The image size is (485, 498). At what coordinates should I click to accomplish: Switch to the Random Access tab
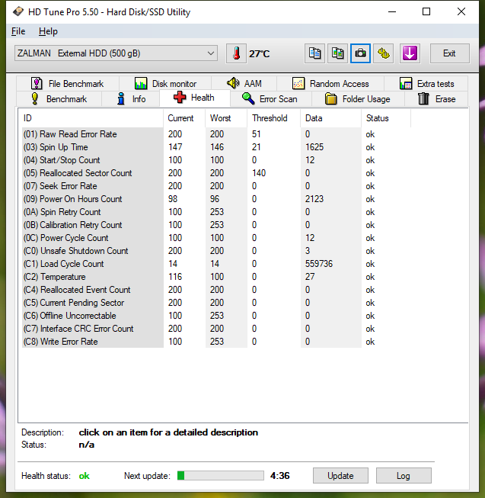point(330,84)
